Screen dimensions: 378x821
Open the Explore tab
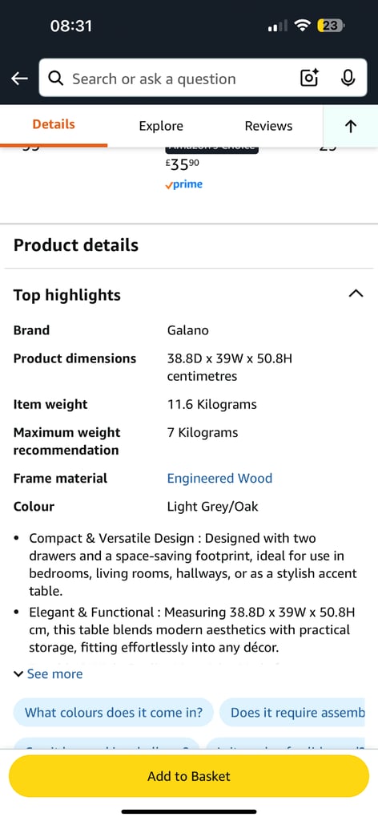coord(161,126)
